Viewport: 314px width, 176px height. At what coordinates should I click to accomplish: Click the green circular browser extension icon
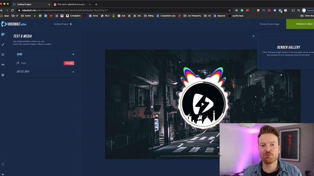(x=242, y=10)
